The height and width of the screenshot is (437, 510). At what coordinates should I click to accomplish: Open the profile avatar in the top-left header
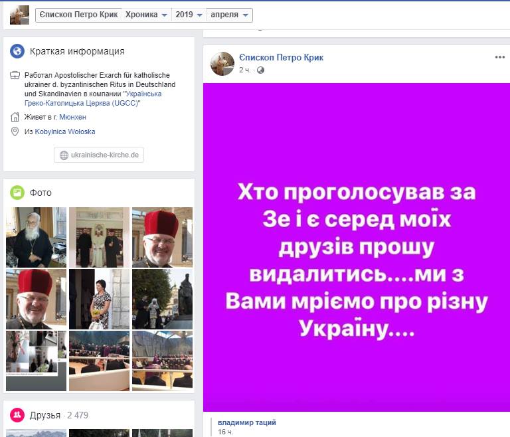pos(19,15)
